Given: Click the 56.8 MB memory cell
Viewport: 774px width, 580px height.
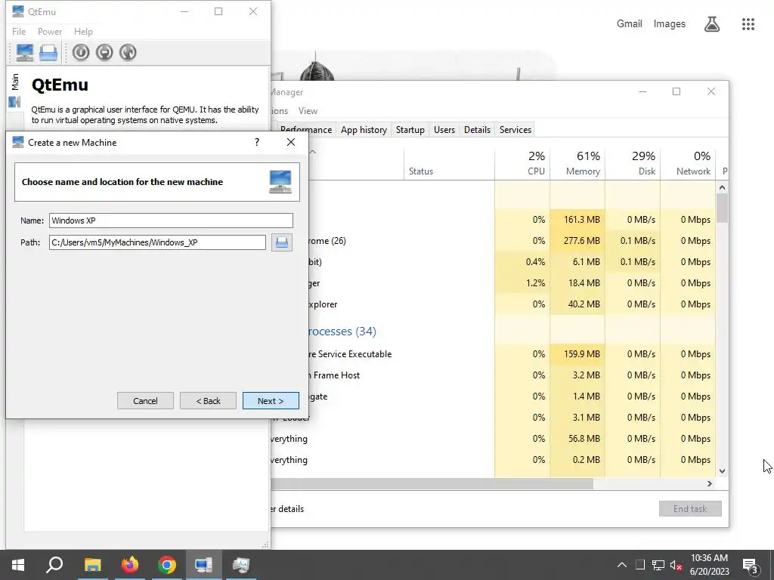Looking at the screenshot, I should pos(577,439).
